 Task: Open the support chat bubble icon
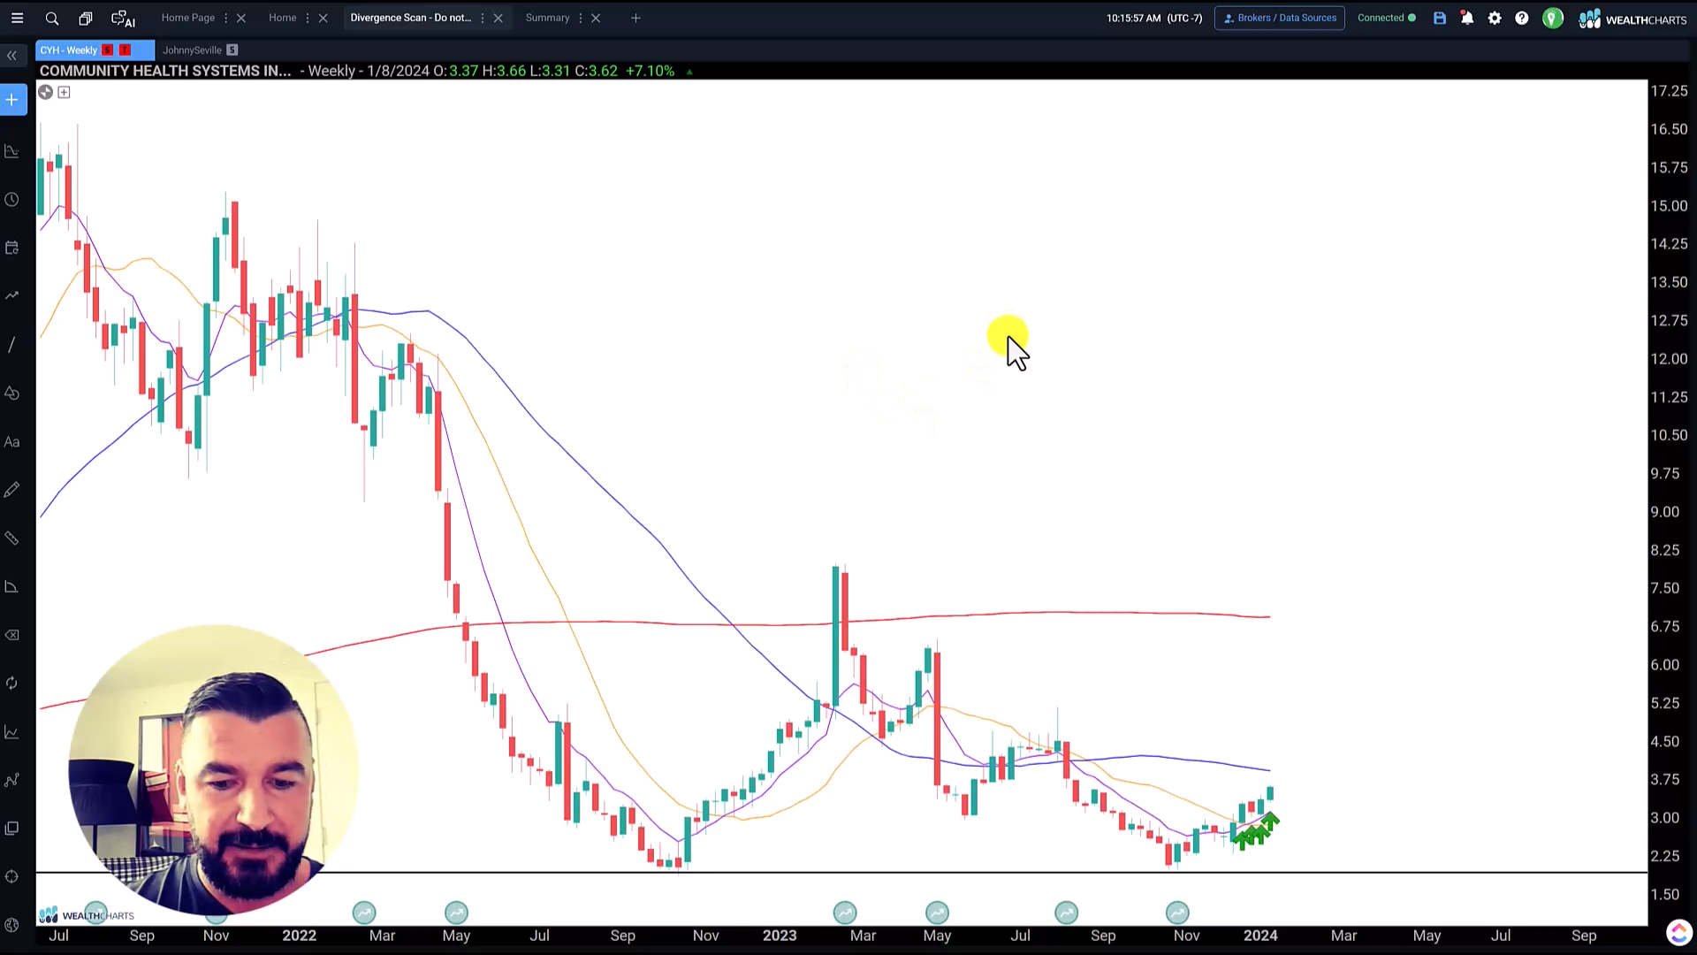pos(1678,933)
